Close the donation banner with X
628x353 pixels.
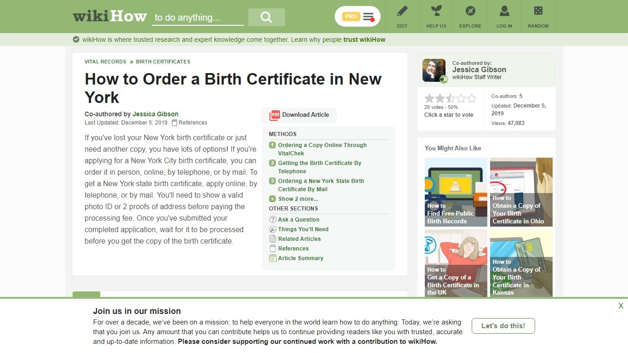click(x=621, y=306)
